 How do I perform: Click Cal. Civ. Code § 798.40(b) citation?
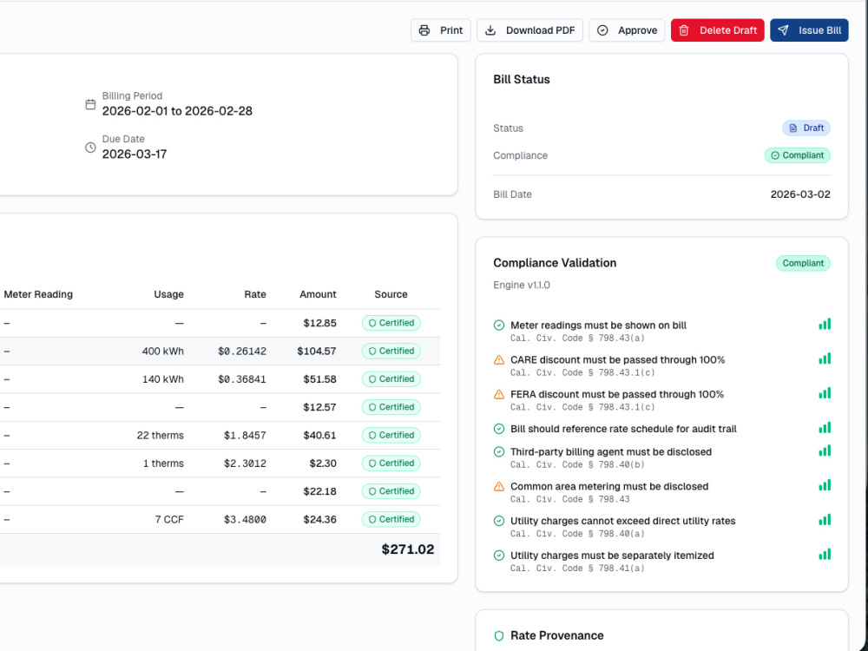coord(577,464)
